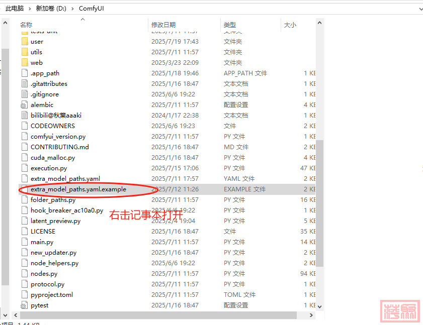Screen dimensions: 423x325
Task: Navigate to 此电脑 in breadcrumb
Action: click(x=14, y=9)
